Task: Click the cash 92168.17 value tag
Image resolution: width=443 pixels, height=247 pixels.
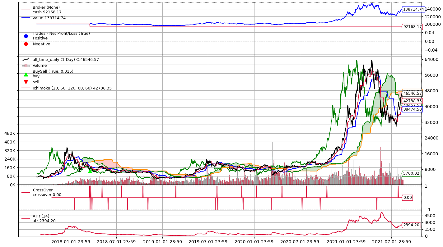Action: (412, 27)
